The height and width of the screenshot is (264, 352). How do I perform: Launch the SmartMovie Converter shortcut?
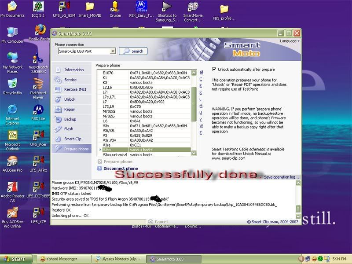(193, 11)
